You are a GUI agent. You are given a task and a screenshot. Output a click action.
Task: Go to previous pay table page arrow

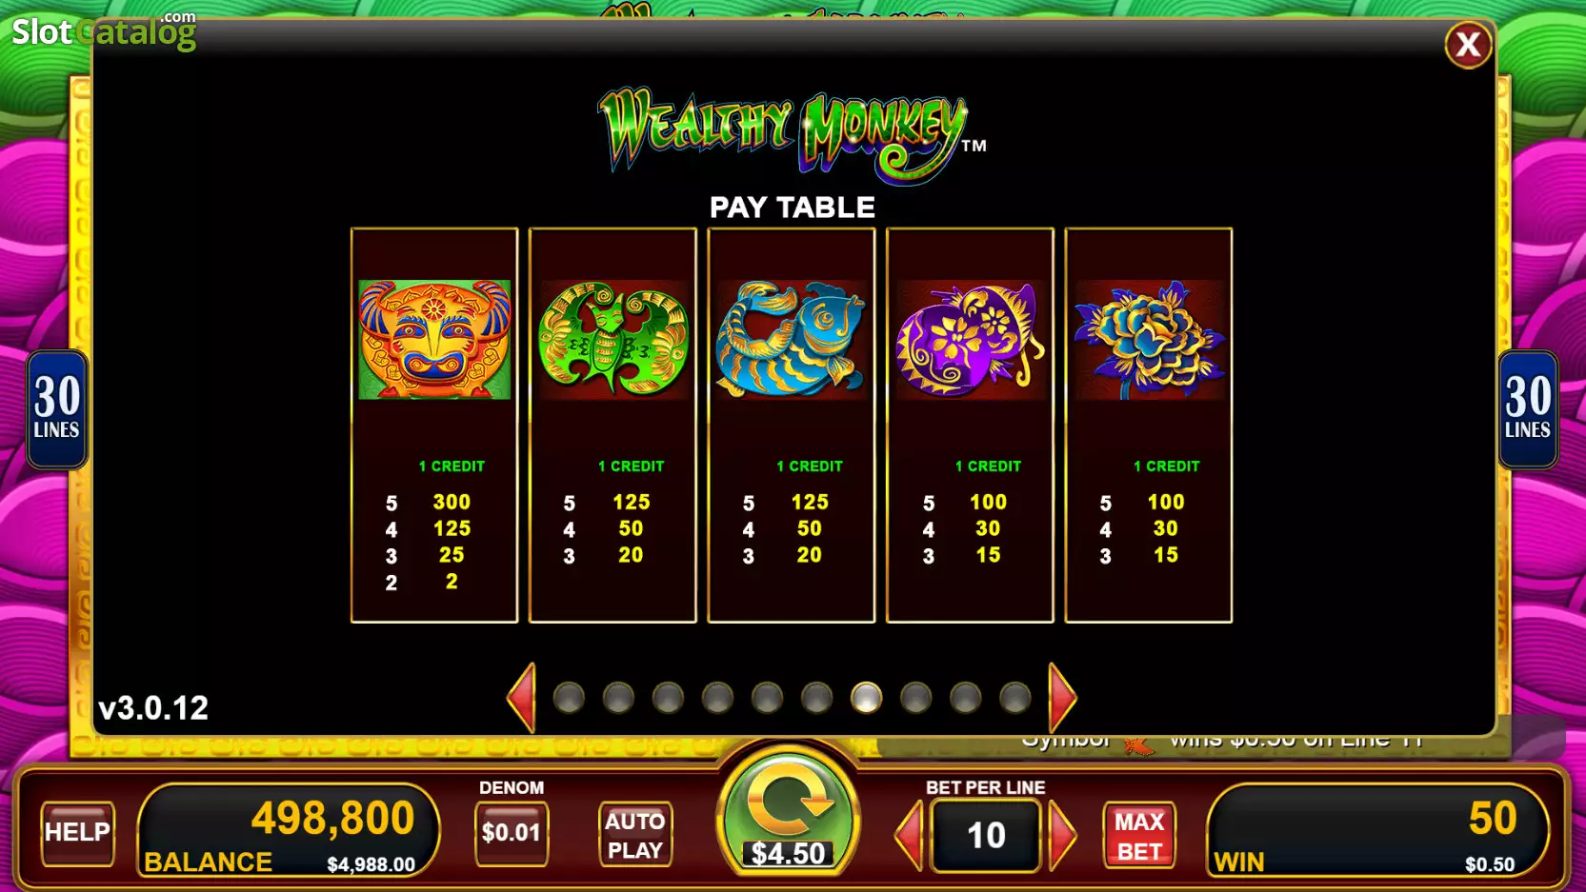click(x=522, y=698)
